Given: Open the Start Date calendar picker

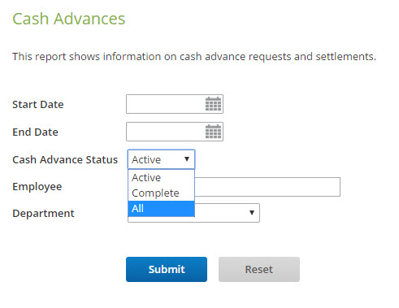Looking at the screenshot, I should click(213, 104).
